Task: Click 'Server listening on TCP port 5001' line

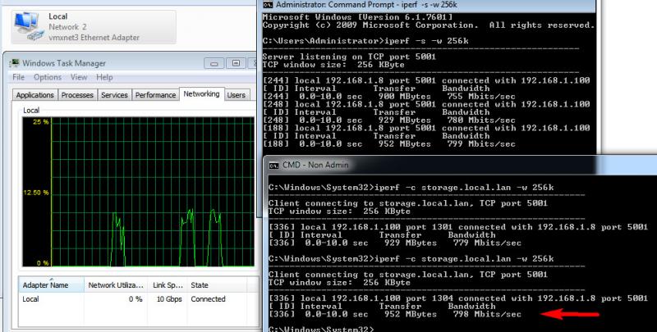Action: pos(350,57)
